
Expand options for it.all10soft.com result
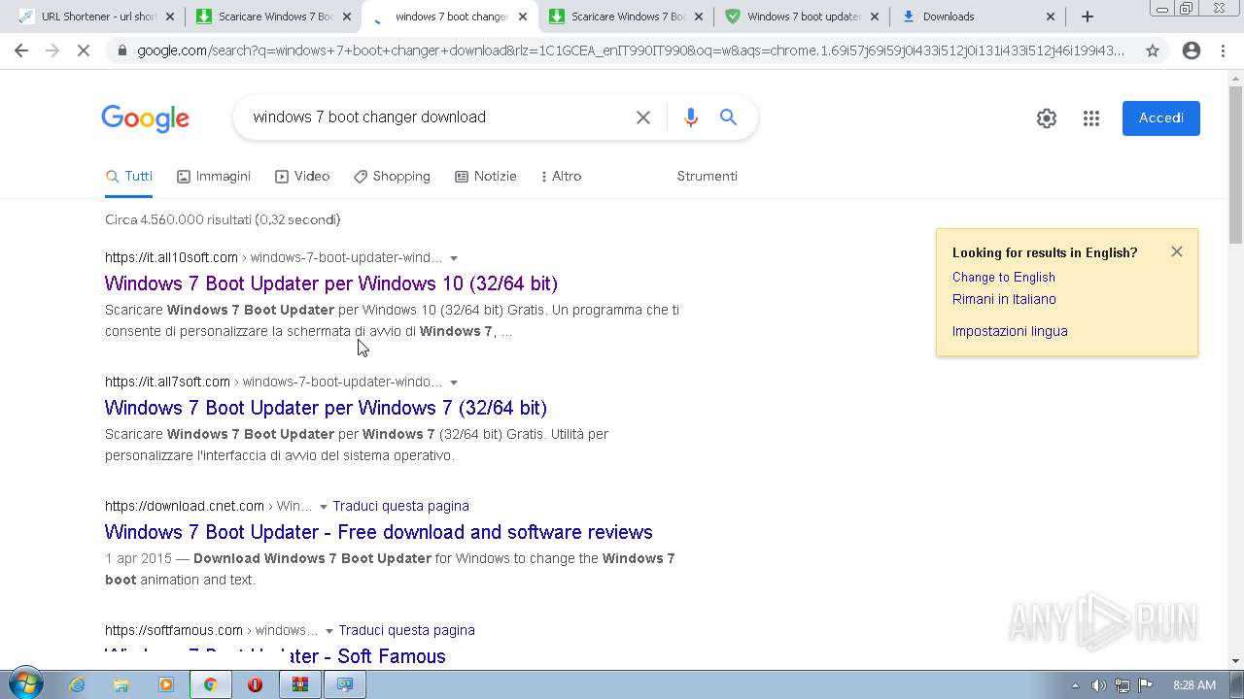[454, 258]
